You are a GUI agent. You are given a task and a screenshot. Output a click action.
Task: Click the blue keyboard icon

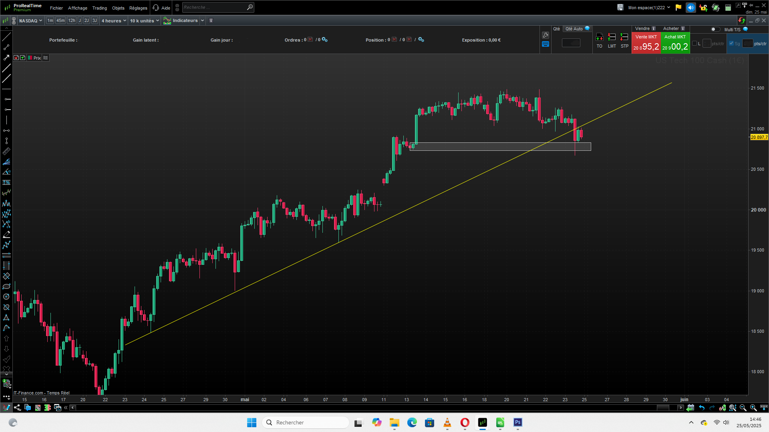point(546,44)
